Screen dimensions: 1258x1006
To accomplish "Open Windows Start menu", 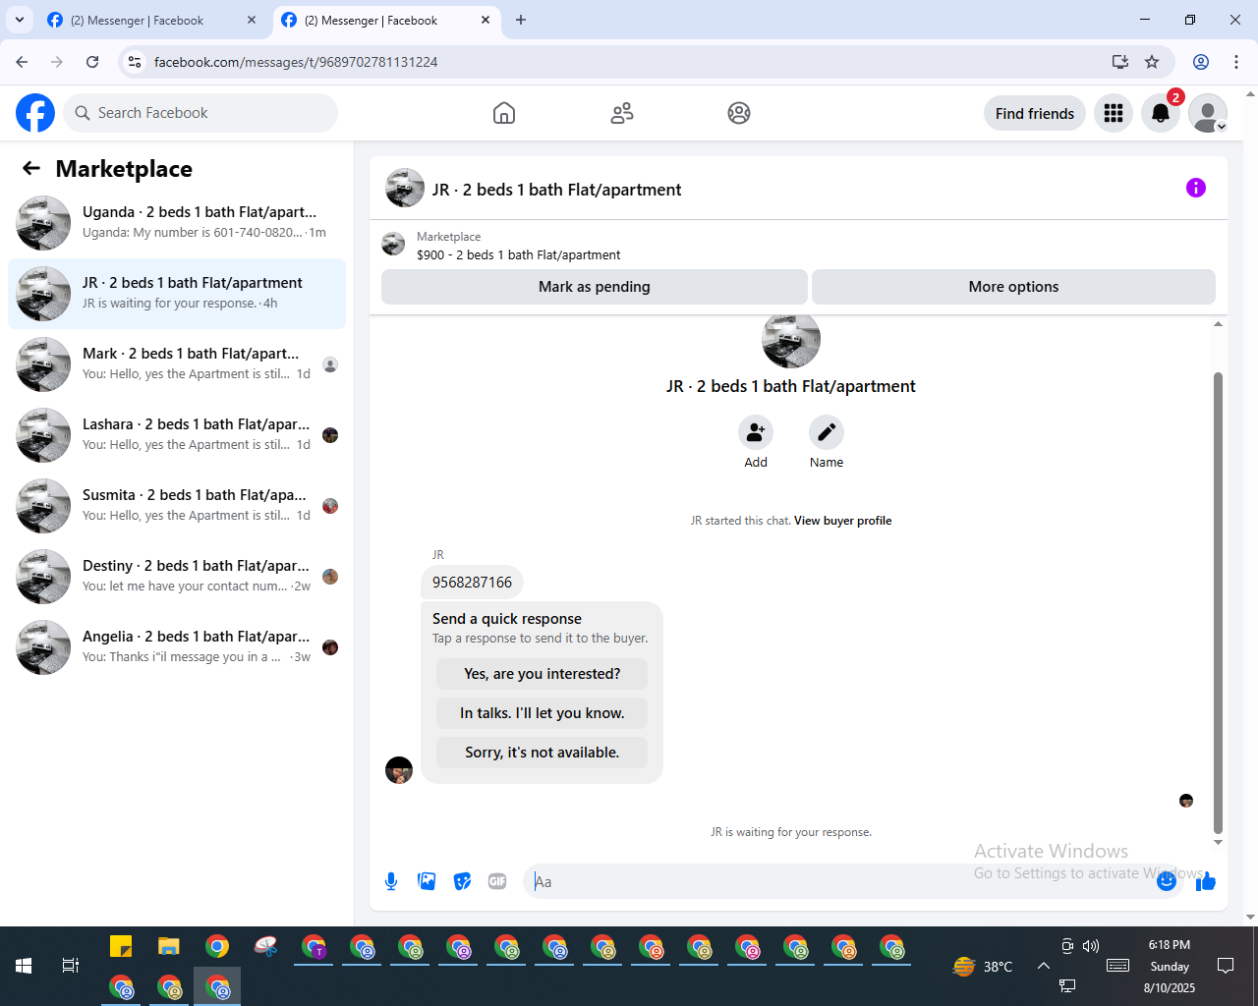I will [x=24, y=966].
